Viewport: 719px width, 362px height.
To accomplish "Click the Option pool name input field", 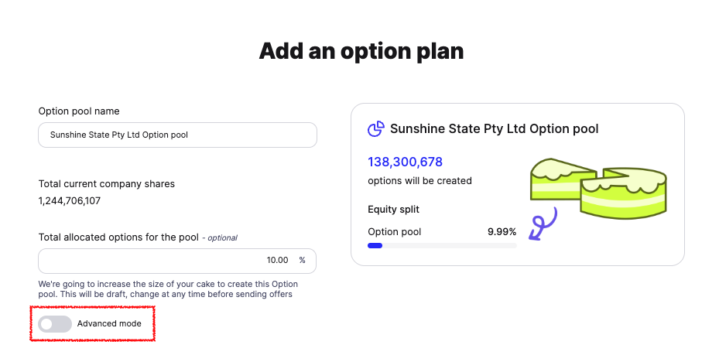I will pyautogui.click(x=177, y=135).
